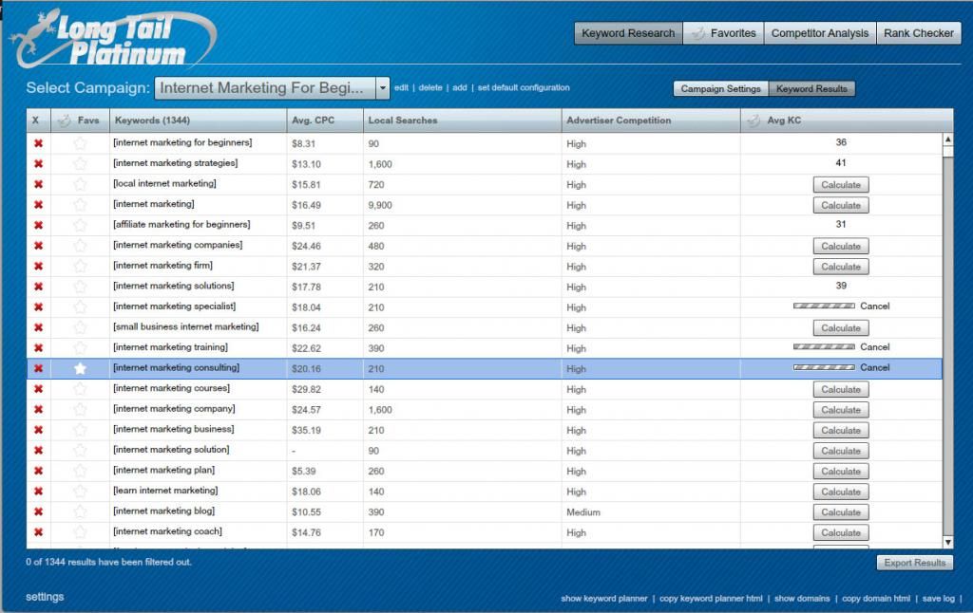Unfavorite the [internet marketing consulting] keyword

pyautogui.click(x=80, y=368)
